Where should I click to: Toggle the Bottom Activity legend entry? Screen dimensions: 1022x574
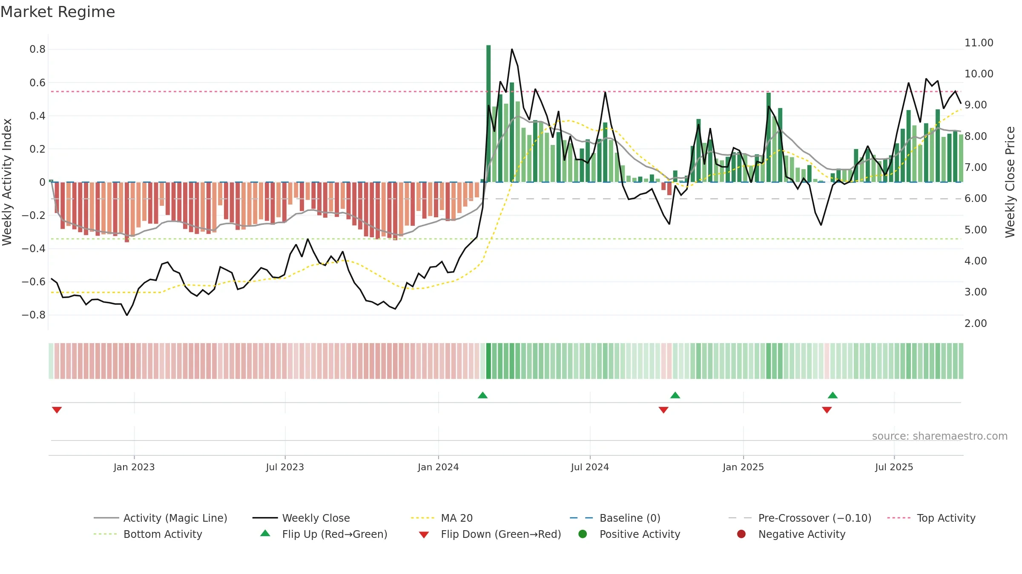pyautogui.click(x=148, y=534)
